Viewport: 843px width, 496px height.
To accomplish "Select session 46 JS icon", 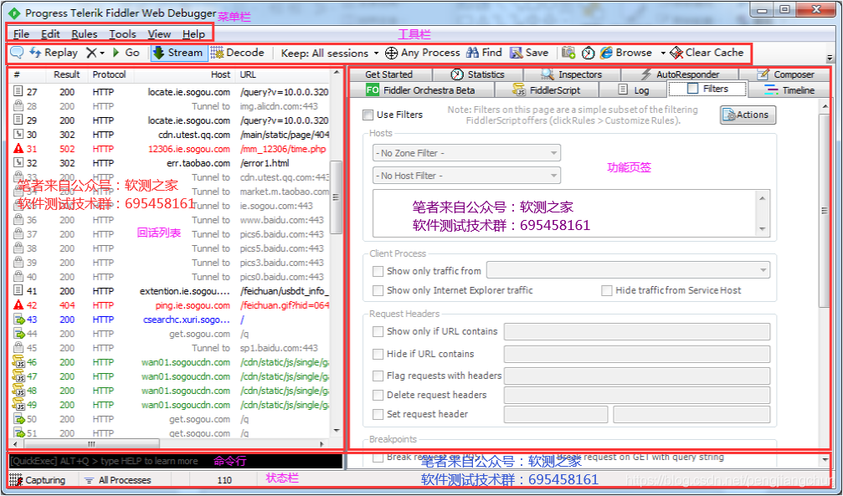I will click(x=18, y=362).
